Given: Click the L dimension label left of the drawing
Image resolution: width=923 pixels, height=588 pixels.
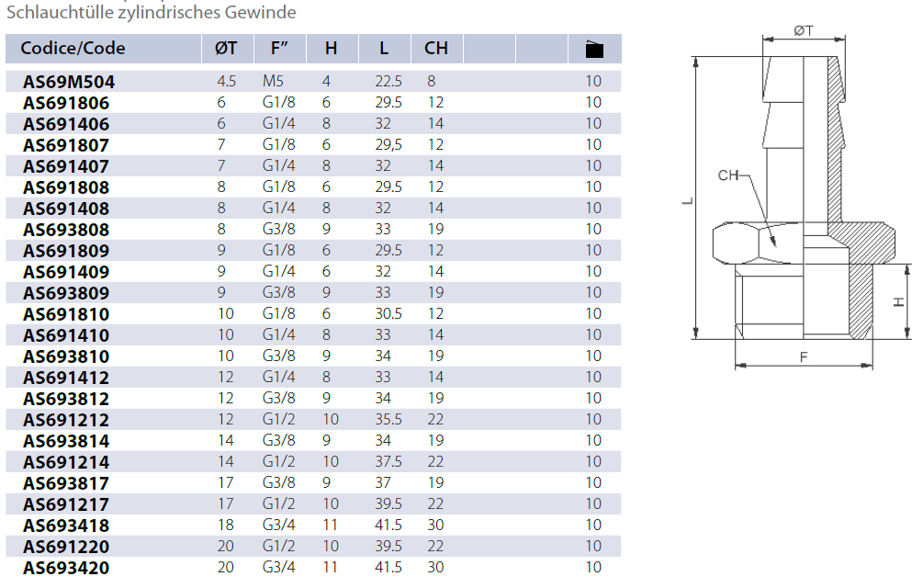Looking at the screenshot, I should pyautogui.click(x=685, y=201).
